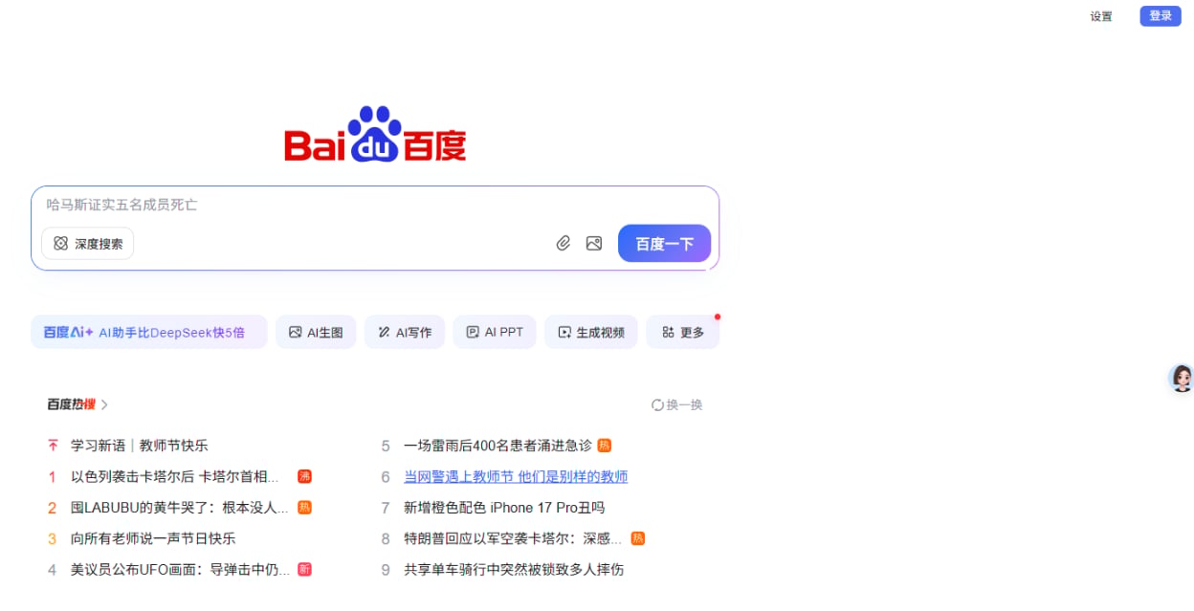The image size is (1194, 611).
Task: Click the 百度一下 search button
Action: (664, 244)
